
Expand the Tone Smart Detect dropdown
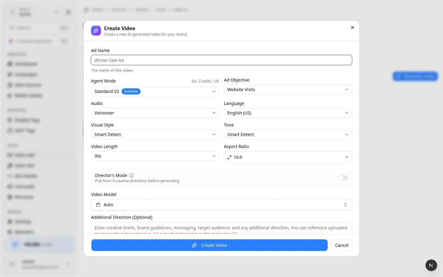tap(288, 134)
